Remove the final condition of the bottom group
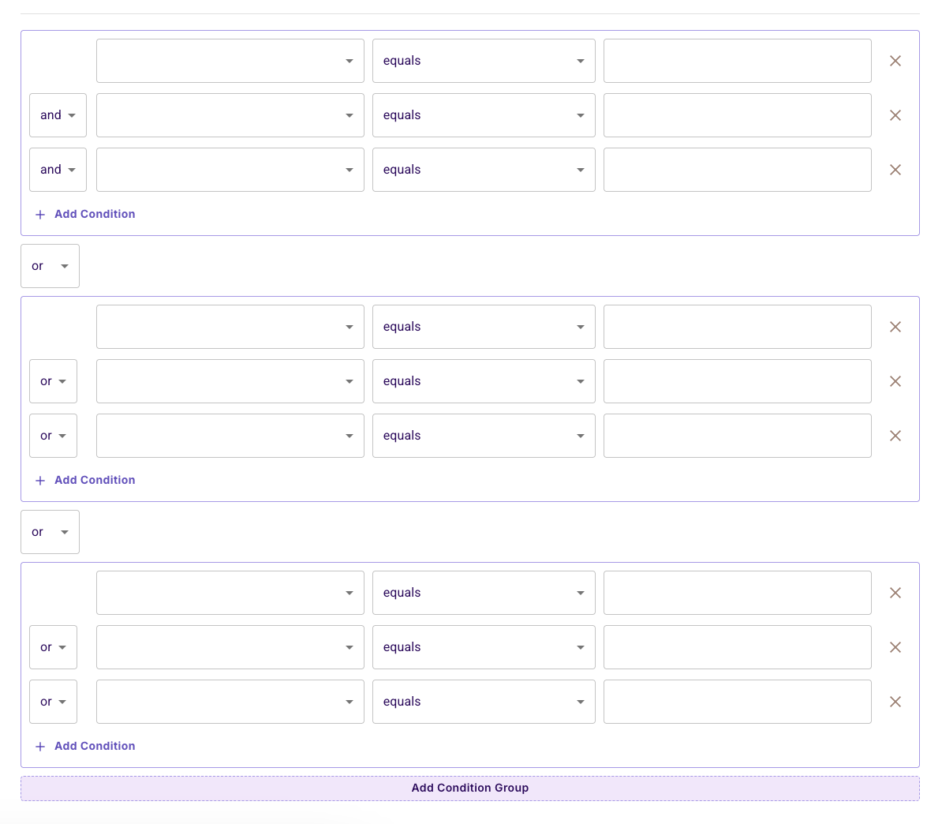This screenshot has width=942, height=824. [x=895, y=702]
